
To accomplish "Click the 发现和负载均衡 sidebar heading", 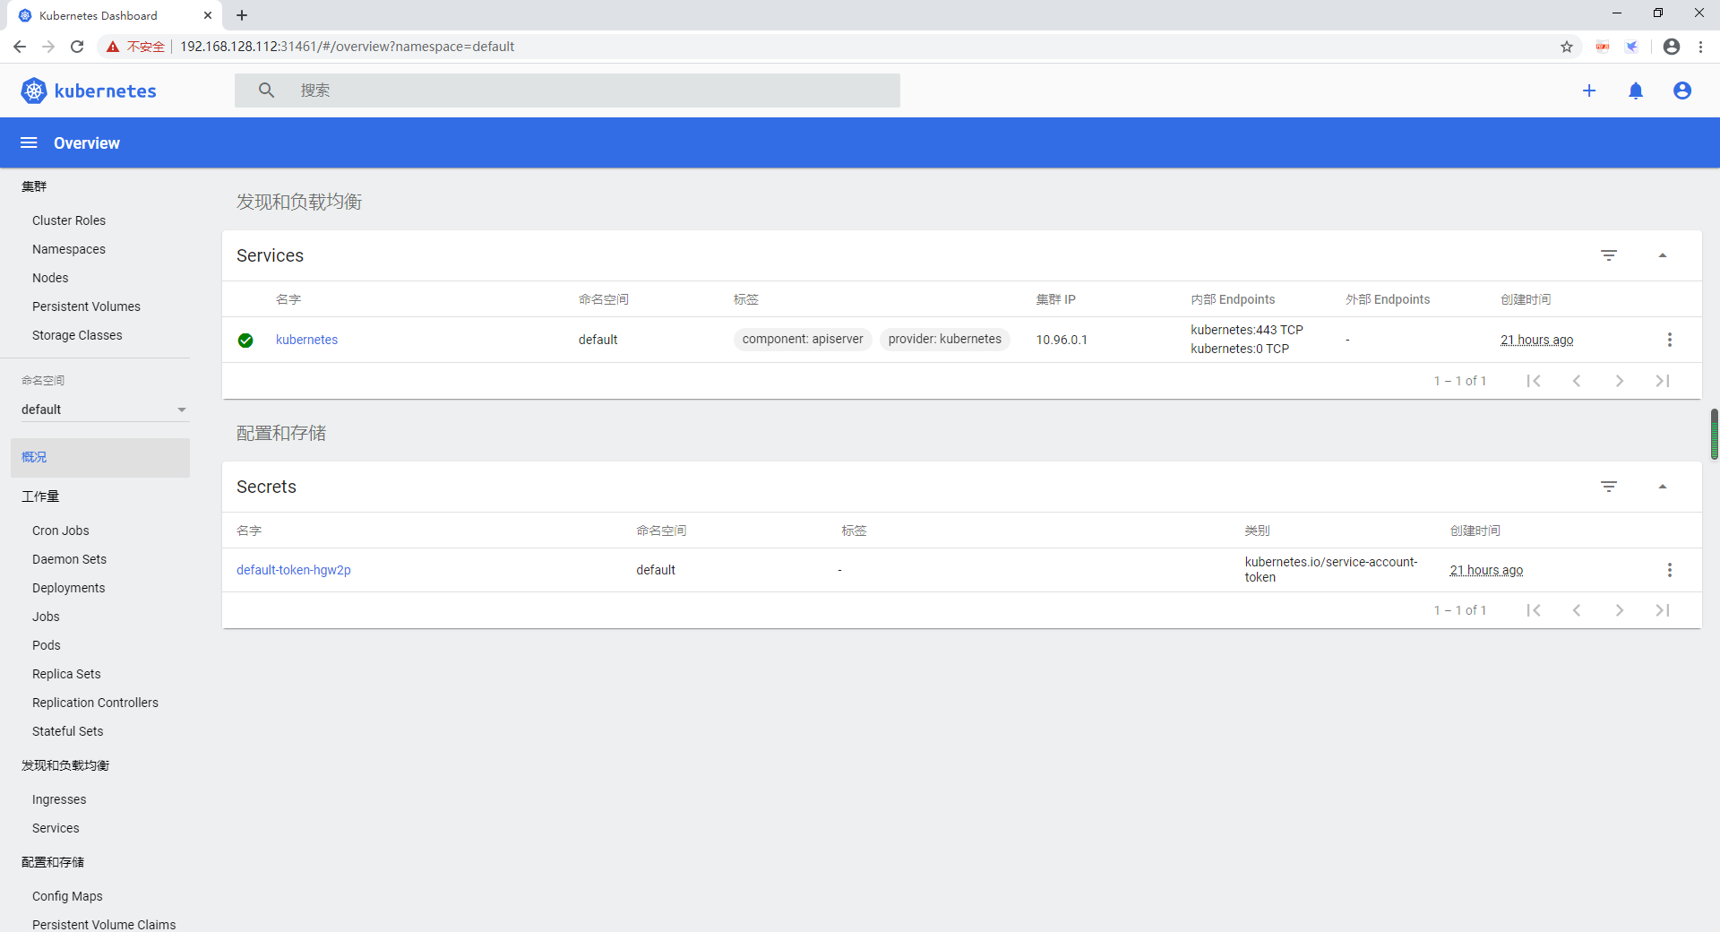I will tap(65, 765).
